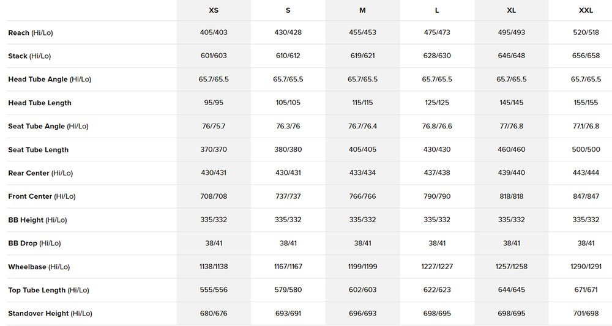Click the Wheelbase (Hi/Lo) row label

(39, 267)
